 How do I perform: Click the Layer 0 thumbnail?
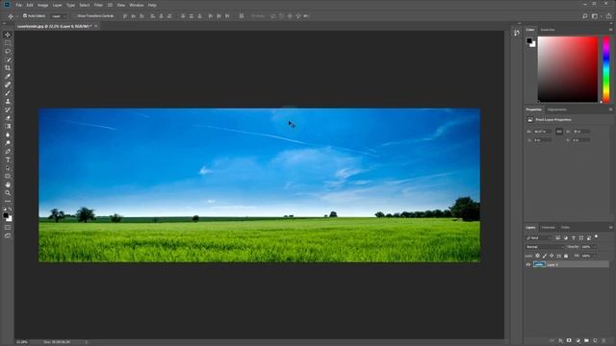(539, 265)
